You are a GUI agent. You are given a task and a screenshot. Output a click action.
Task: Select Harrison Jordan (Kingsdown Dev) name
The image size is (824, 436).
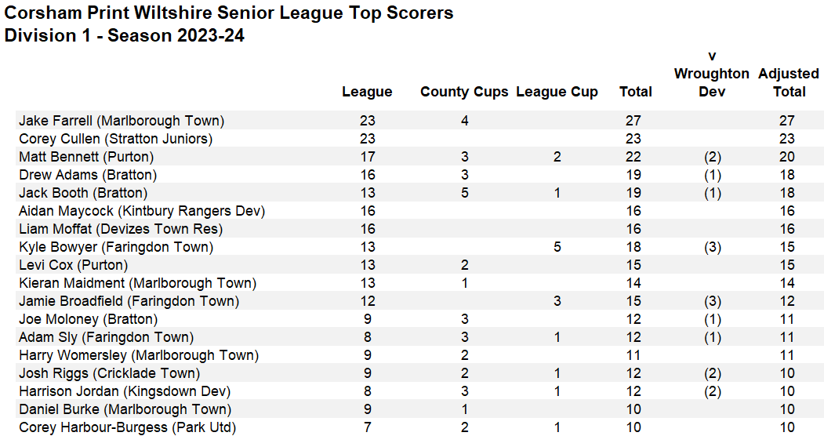125,391
